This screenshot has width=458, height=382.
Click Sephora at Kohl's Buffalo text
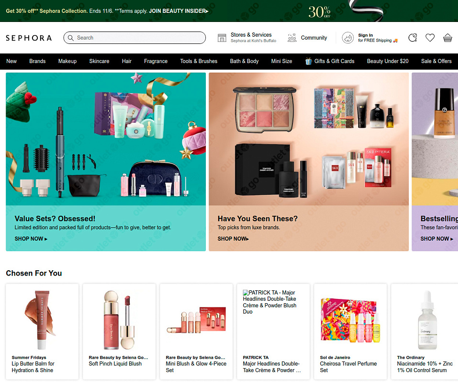point(253,41)
